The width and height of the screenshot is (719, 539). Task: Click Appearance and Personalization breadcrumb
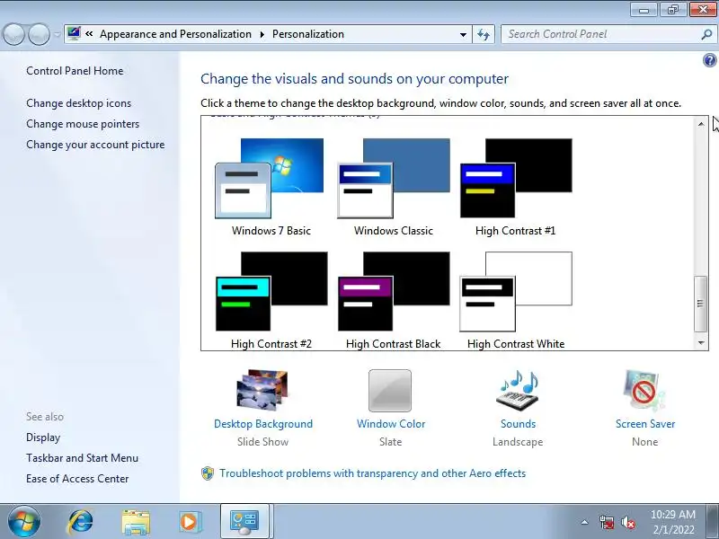[175, 34]
